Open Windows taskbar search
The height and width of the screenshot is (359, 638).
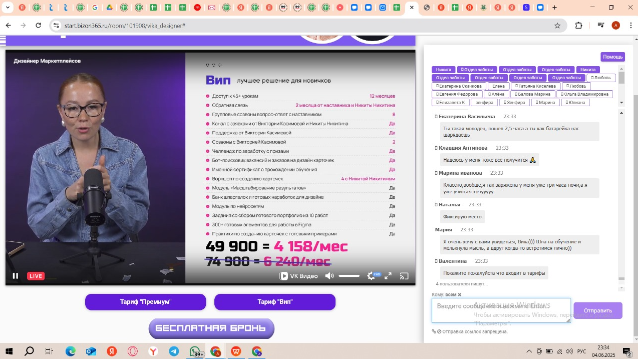click(x=29, y=351)
